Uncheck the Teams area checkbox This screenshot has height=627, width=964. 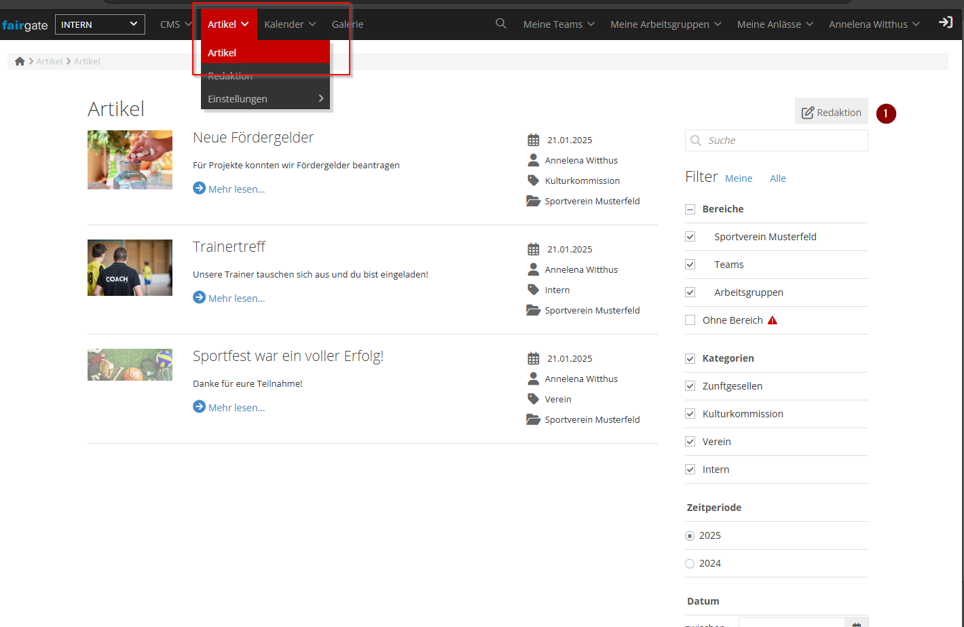click(x=690, y=265)
